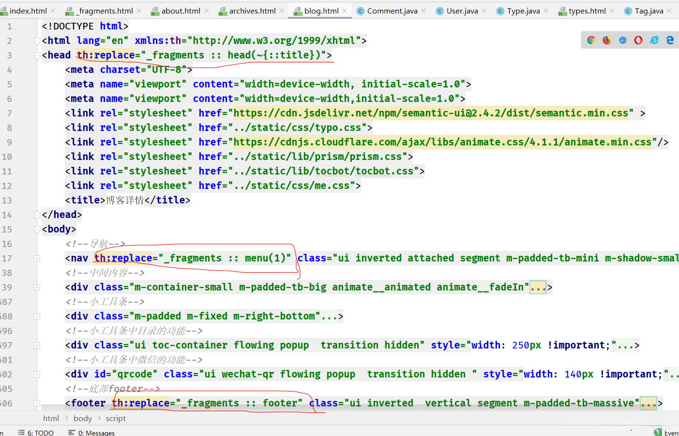The height and width of the screenshot is (436, 679).
Task: Collapse the head tag fold on line 3
Action: [37, 56]
